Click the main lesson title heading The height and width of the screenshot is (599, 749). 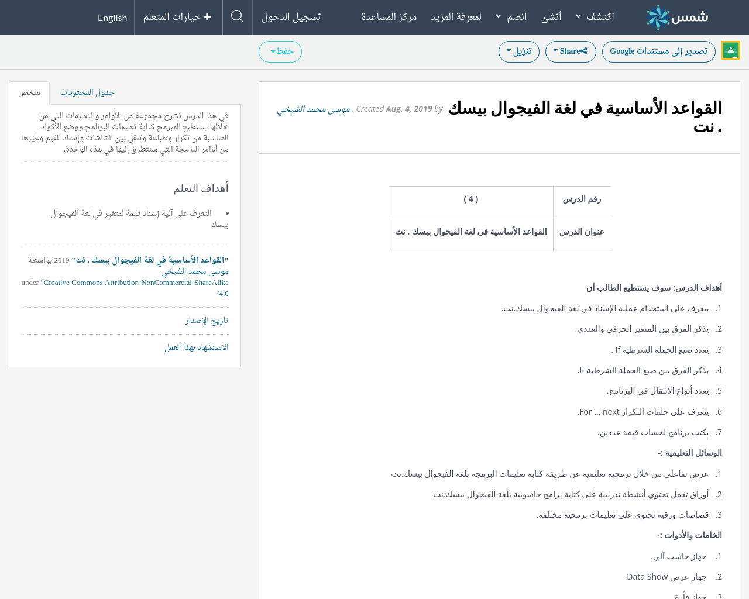[x=585, y=117]
